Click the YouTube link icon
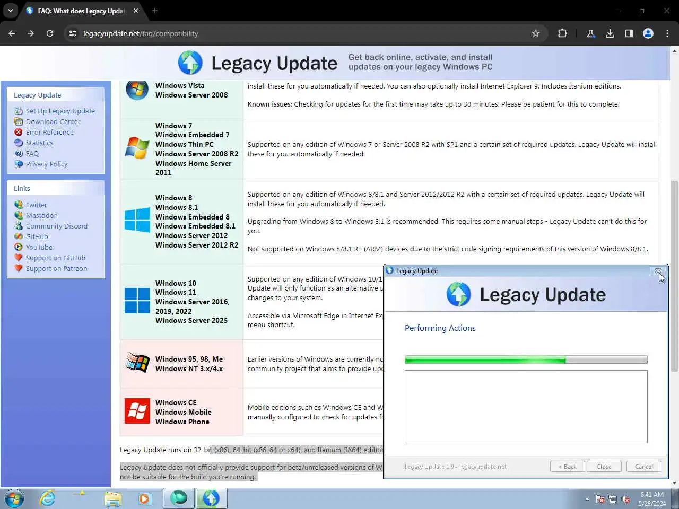The height and width of the screenshot is (509, 679). 19,247
